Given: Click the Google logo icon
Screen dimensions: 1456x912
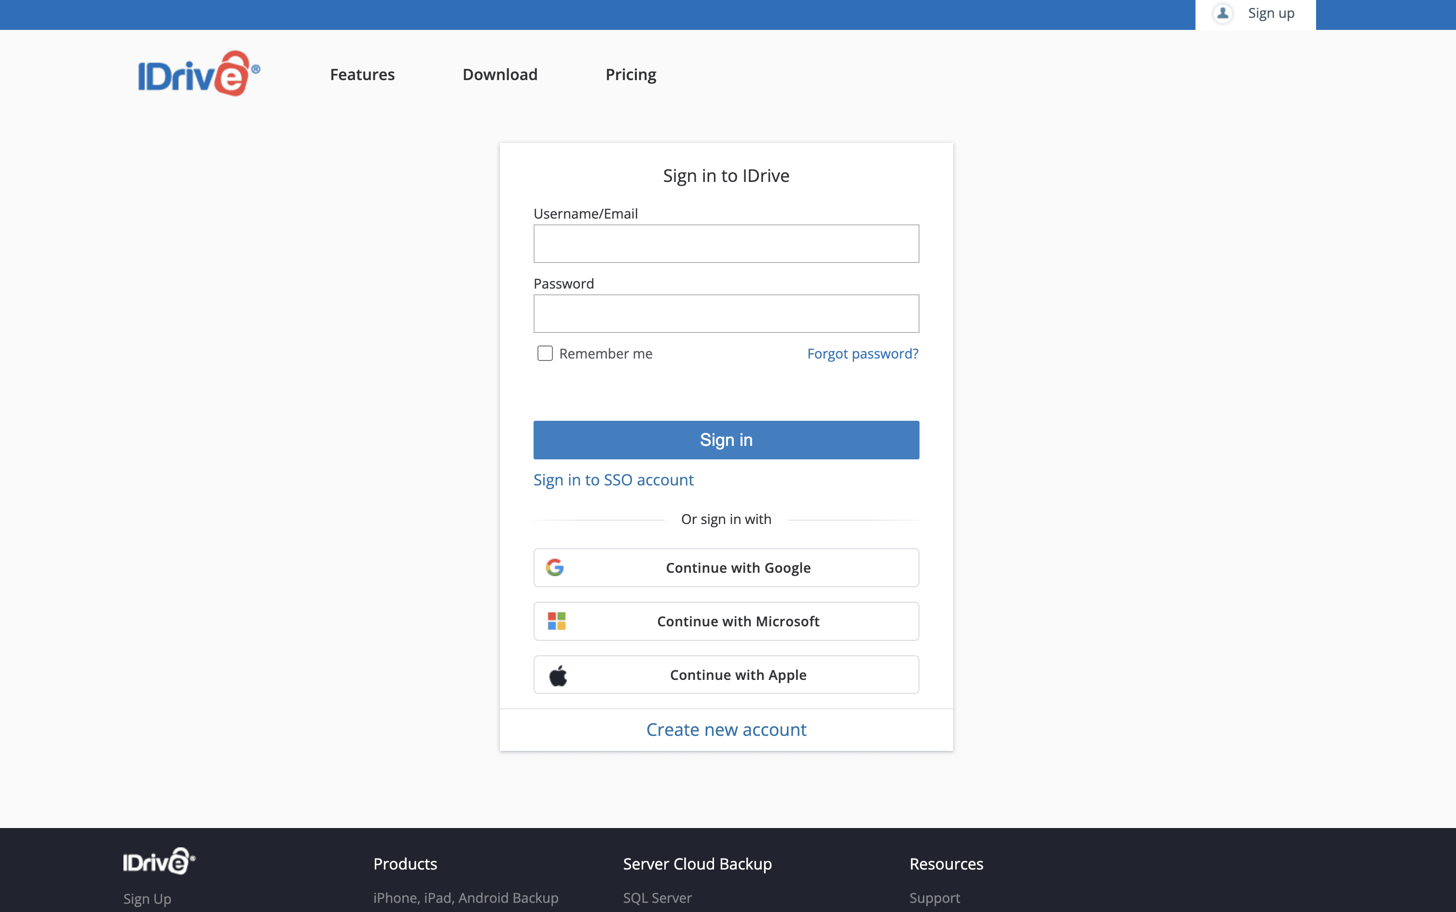Looking at the screenshot, I should click(555, 567).
